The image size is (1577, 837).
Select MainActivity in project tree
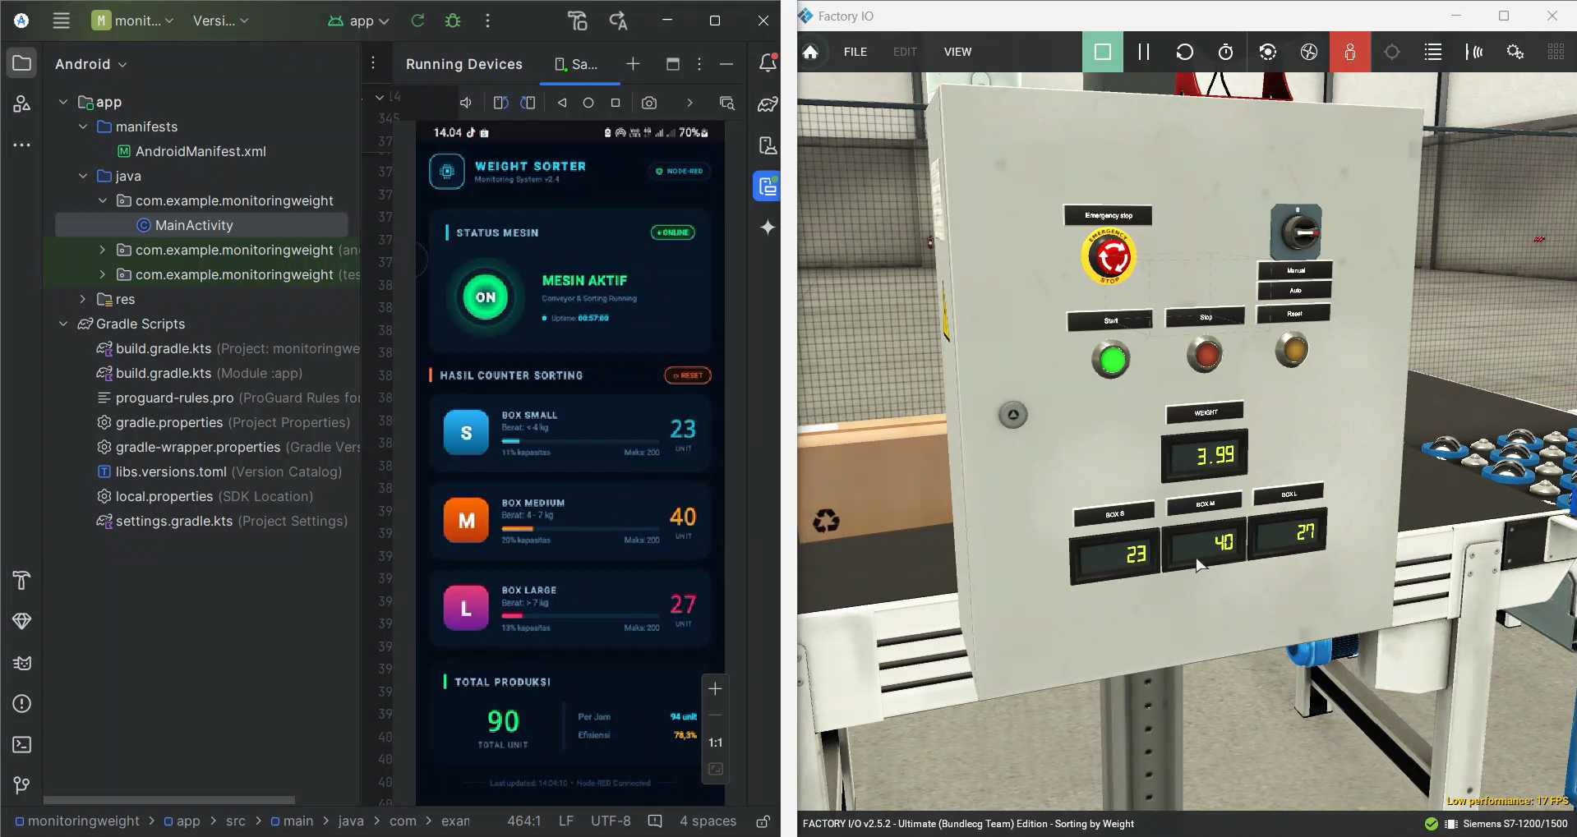tap(194, 225)
